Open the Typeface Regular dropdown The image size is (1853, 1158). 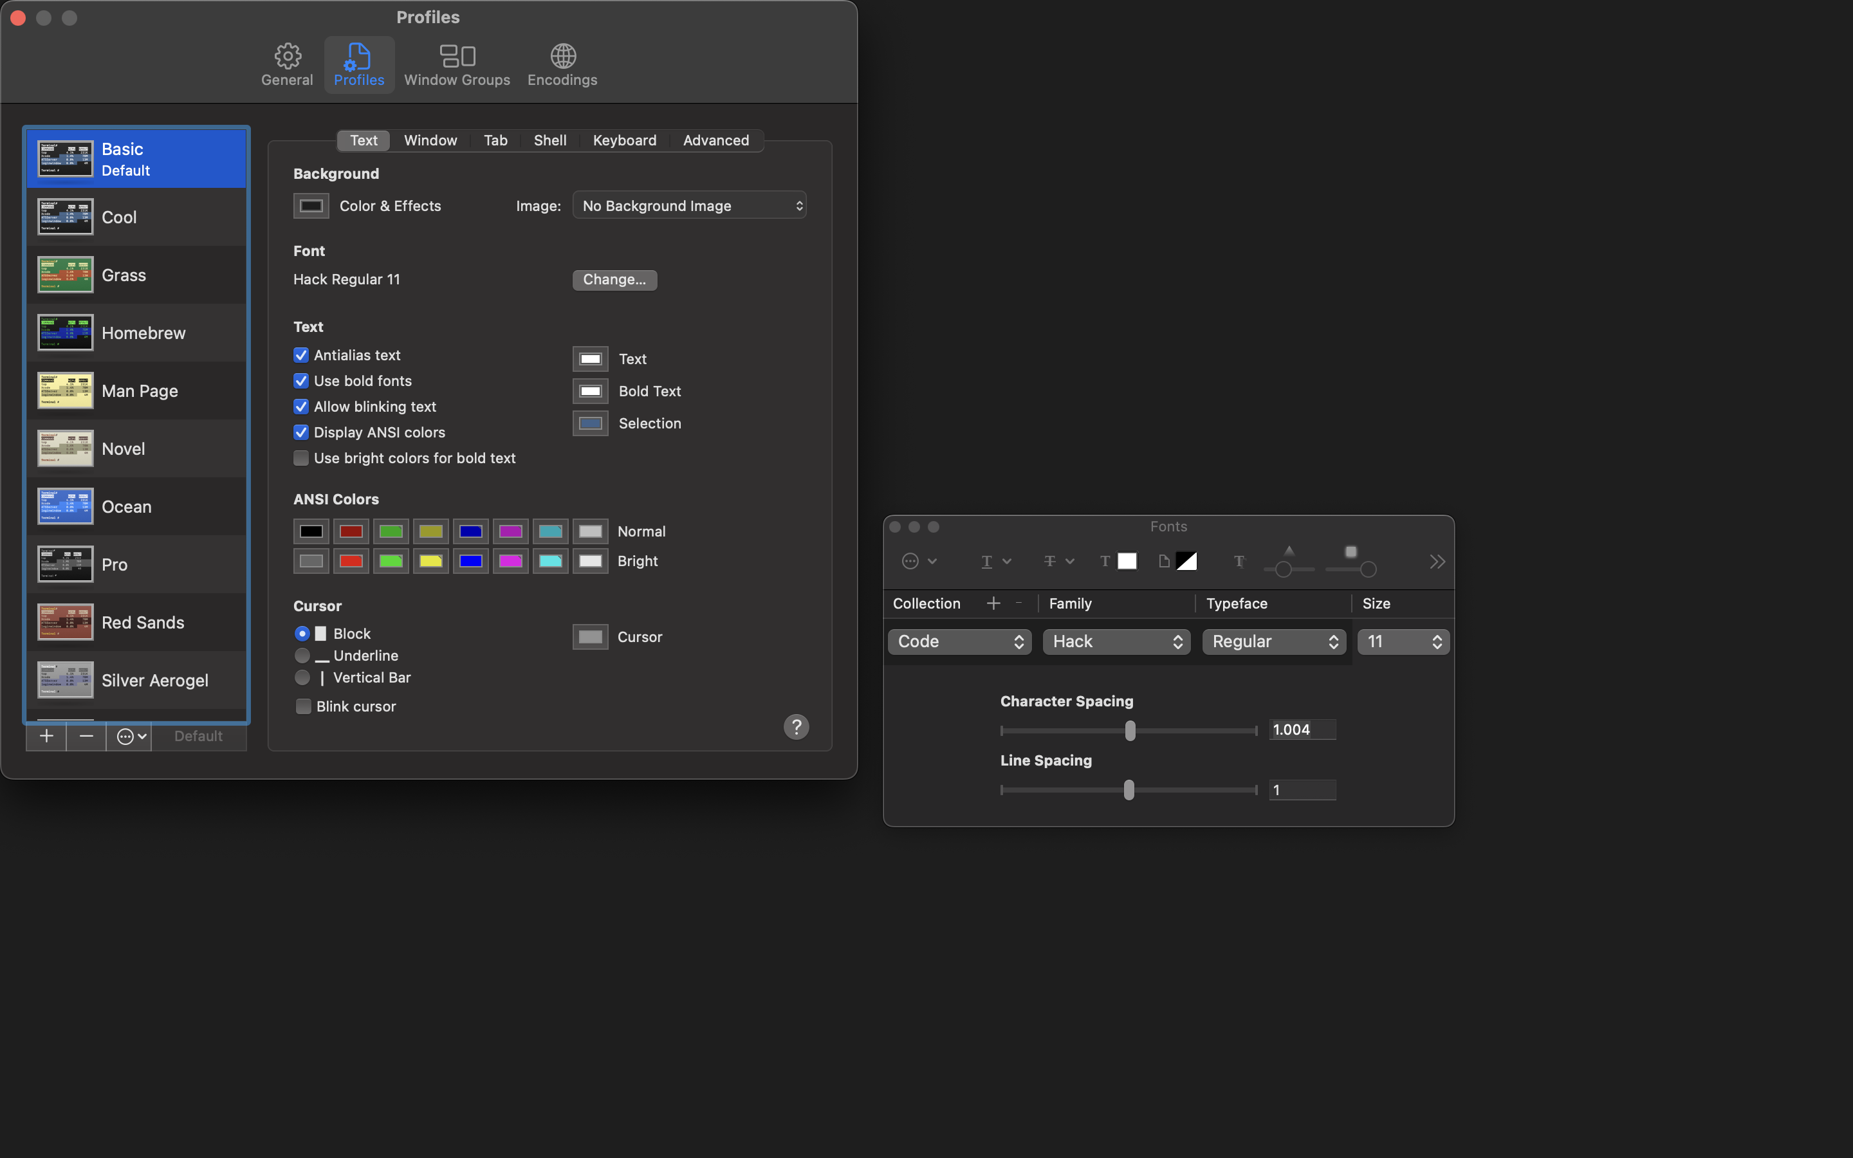pyautogui.click(x=1273, y=642)
